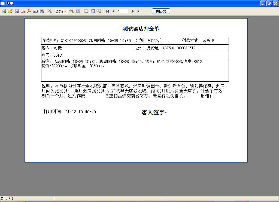
Task: Click the 说明 paragraph text
Action: (133, 91)
